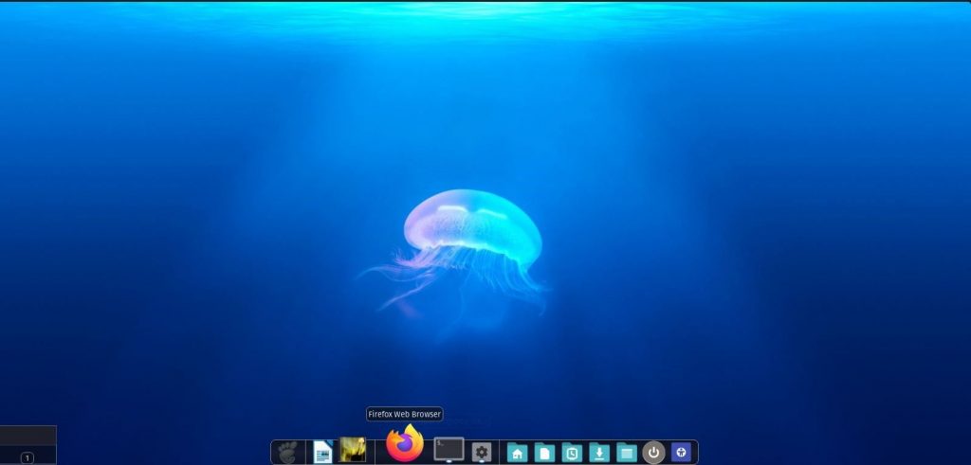Screen dimensions: 971x465
Task: Open the yellow image thumbnail in dock
Action: pyautogui.click(x=353, y=450)
